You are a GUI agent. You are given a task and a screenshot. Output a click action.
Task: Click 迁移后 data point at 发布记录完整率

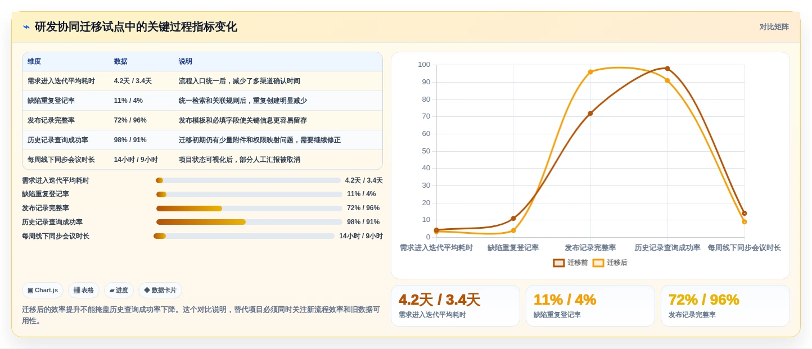590,72
